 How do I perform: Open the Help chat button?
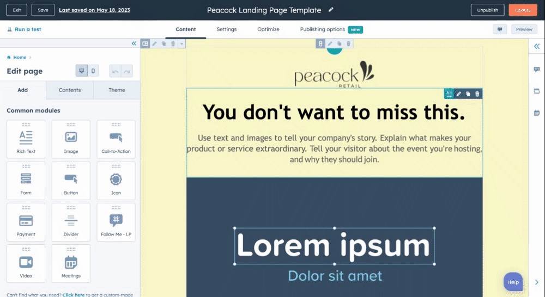tap(513, 282)
